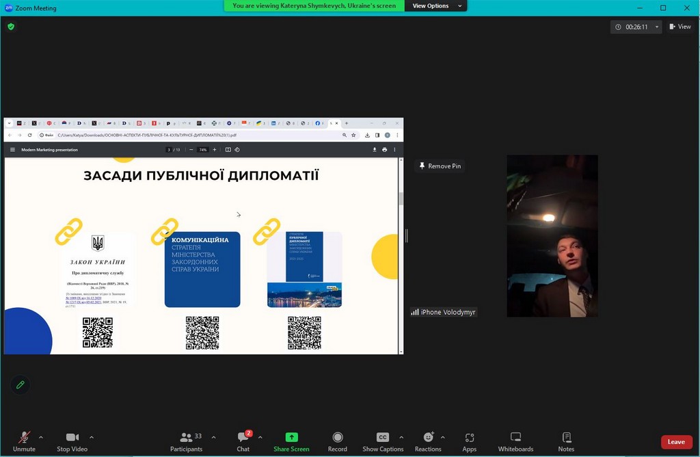Stop Video camera toggle
700x457 pixels.
pyautogui.click(x=72, y=441)
